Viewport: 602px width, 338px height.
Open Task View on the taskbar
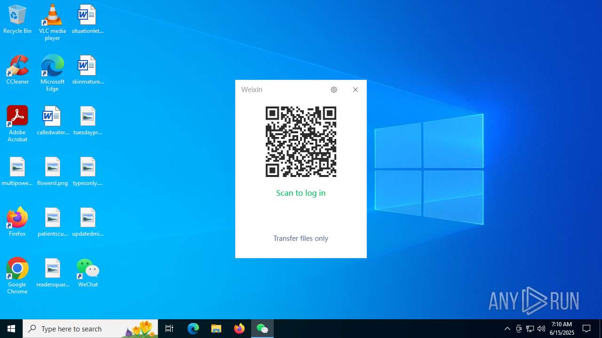point(169,329)
